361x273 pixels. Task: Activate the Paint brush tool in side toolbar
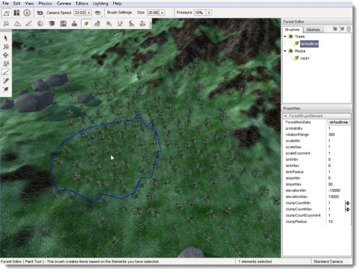coord(6,72)
